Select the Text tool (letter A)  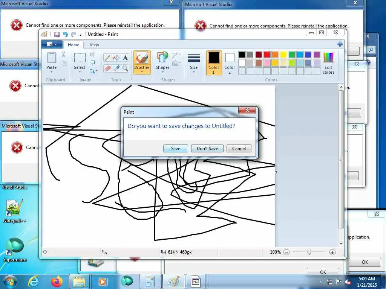pyautogui.click(x=125, y=58)
